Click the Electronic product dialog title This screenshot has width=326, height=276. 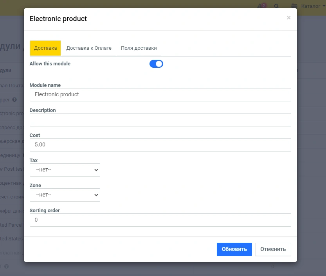pos(58,19)
